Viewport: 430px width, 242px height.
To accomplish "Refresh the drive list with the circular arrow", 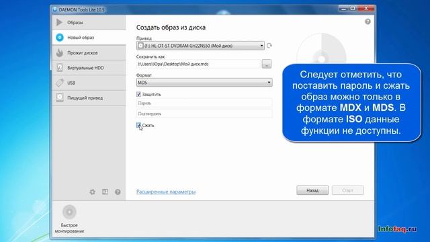I will coord(269,46).
